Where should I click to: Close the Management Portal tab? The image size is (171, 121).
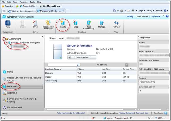point(63,11)
